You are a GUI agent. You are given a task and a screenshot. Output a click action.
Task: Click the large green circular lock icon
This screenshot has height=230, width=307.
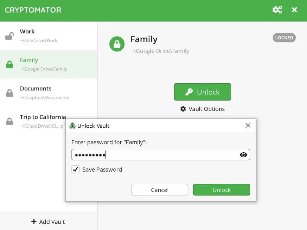(x=117, y=44)
